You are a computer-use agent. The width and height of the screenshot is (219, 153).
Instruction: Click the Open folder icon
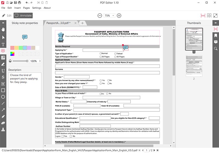[11, 2]
